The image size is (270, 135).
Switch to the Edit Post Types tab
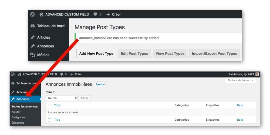(134, 53)
